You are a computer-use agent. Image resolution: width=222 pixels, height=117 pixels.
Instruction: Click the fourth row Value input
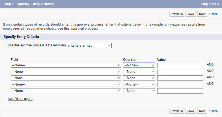(180, 84)
